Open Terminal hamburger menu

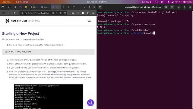pos(172,7)
